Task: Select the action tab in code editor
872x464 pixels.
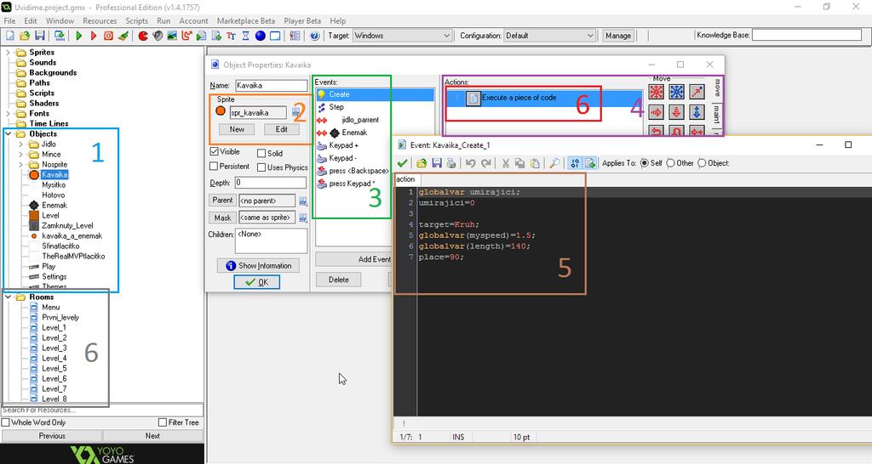Action: click(x=407, y=179)
